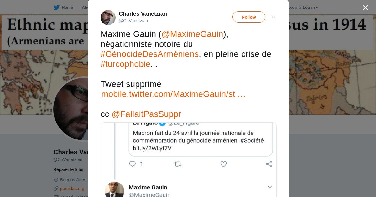Click the share icon in embedded tweet
This screenshot has height=197, width=376.
269,164
